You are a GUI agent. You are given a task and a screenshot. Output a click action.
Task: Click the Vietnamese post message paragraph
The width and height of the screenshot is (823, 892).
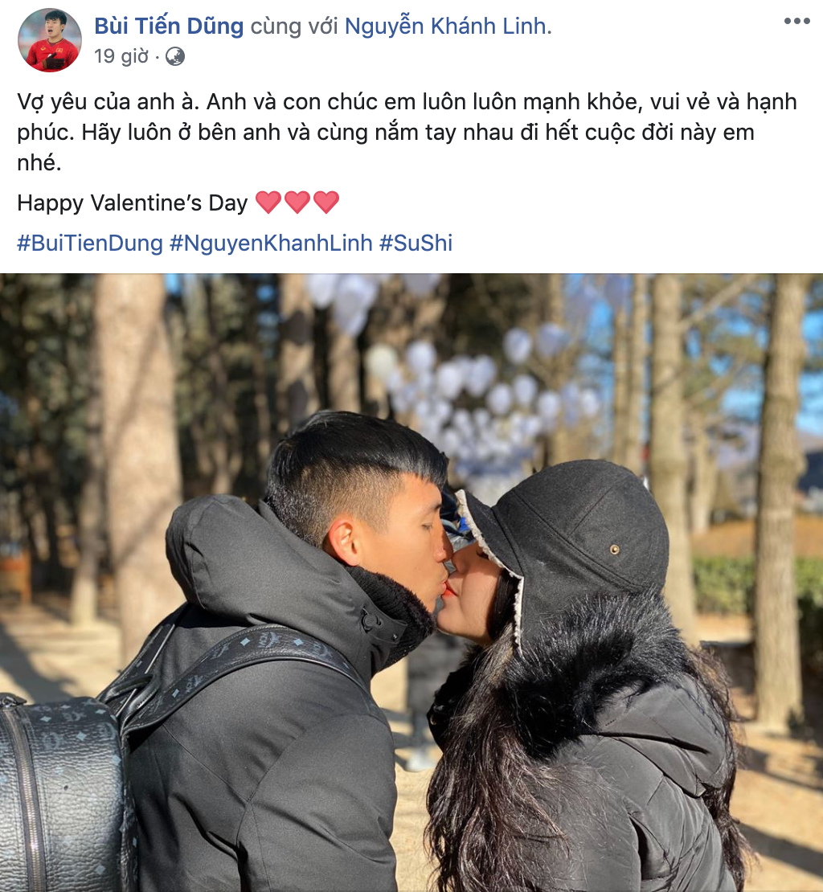(x=407, y=132)
